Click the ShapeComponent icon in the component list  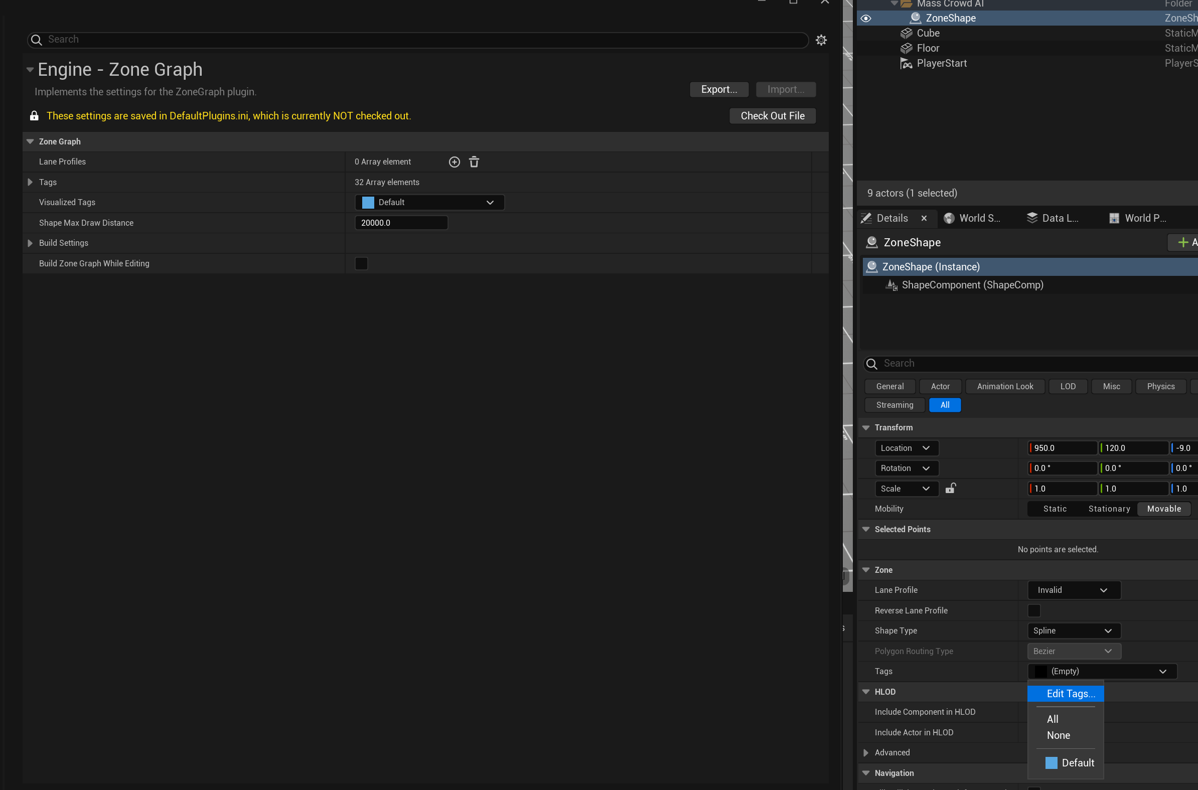pos(890,285)
